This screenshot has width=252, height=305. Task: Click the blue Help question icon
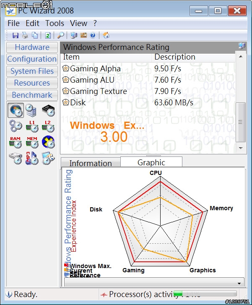click(x=93, y=35)
